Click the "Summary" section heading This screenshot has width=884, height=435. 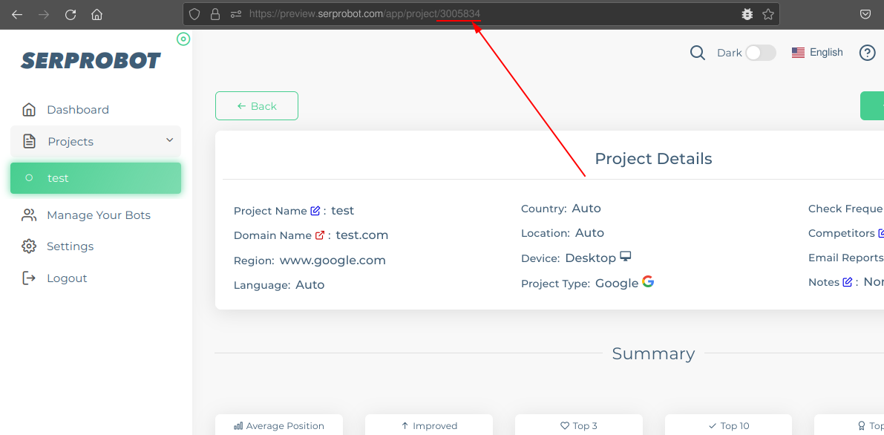[653, 354]
